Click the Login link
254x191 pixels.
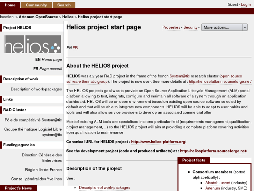[246, 5]
